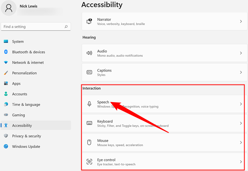Open the Personalization category

point(36,73)
